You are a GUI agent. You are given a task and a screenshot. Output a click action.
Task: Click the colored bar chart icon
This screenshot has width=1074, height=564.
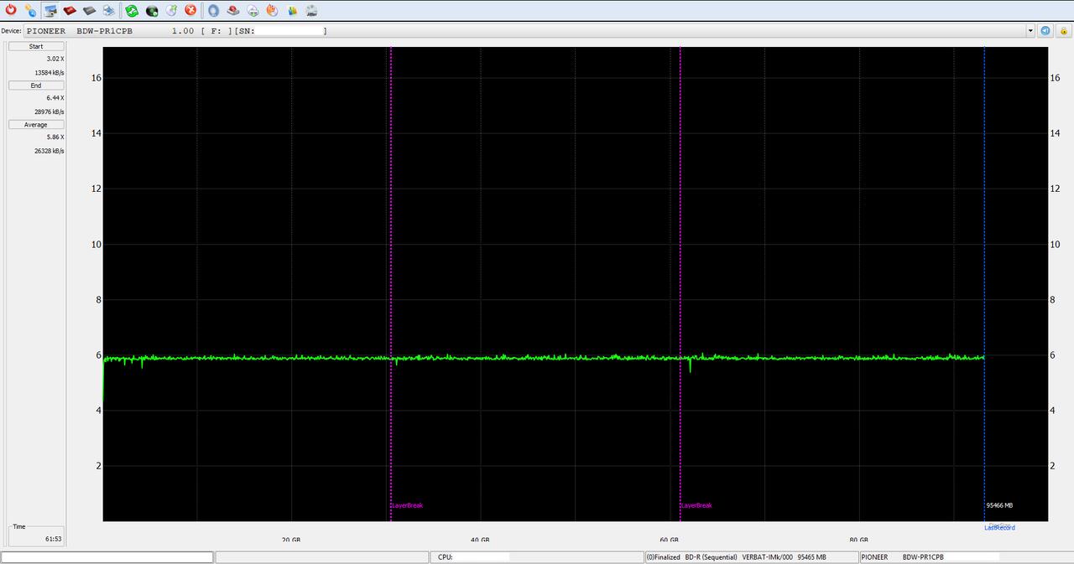tap(292, 10)
